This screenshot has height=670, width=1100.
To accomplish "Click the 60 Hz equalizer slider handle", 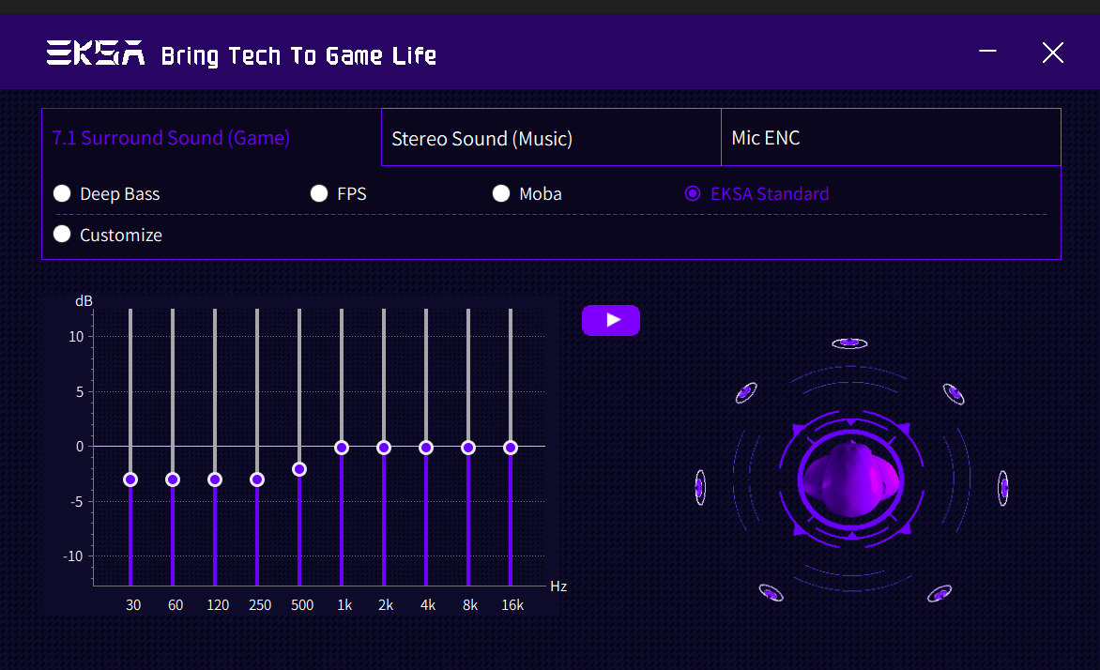I will [x=173, y=480].
